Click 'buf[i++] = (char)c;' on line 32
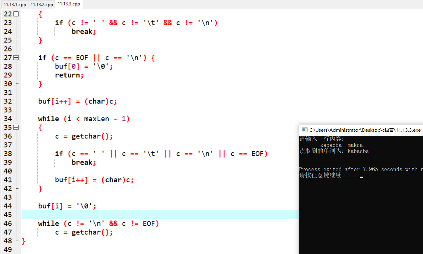Image resolution: width=423 pixels, height=254 pixels. (x=77, y=101)
